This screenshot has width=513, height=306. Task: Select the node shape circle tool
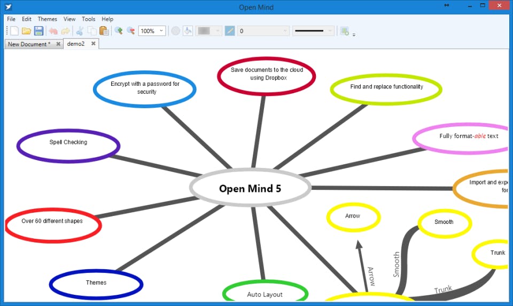click(x=176, y=31)
